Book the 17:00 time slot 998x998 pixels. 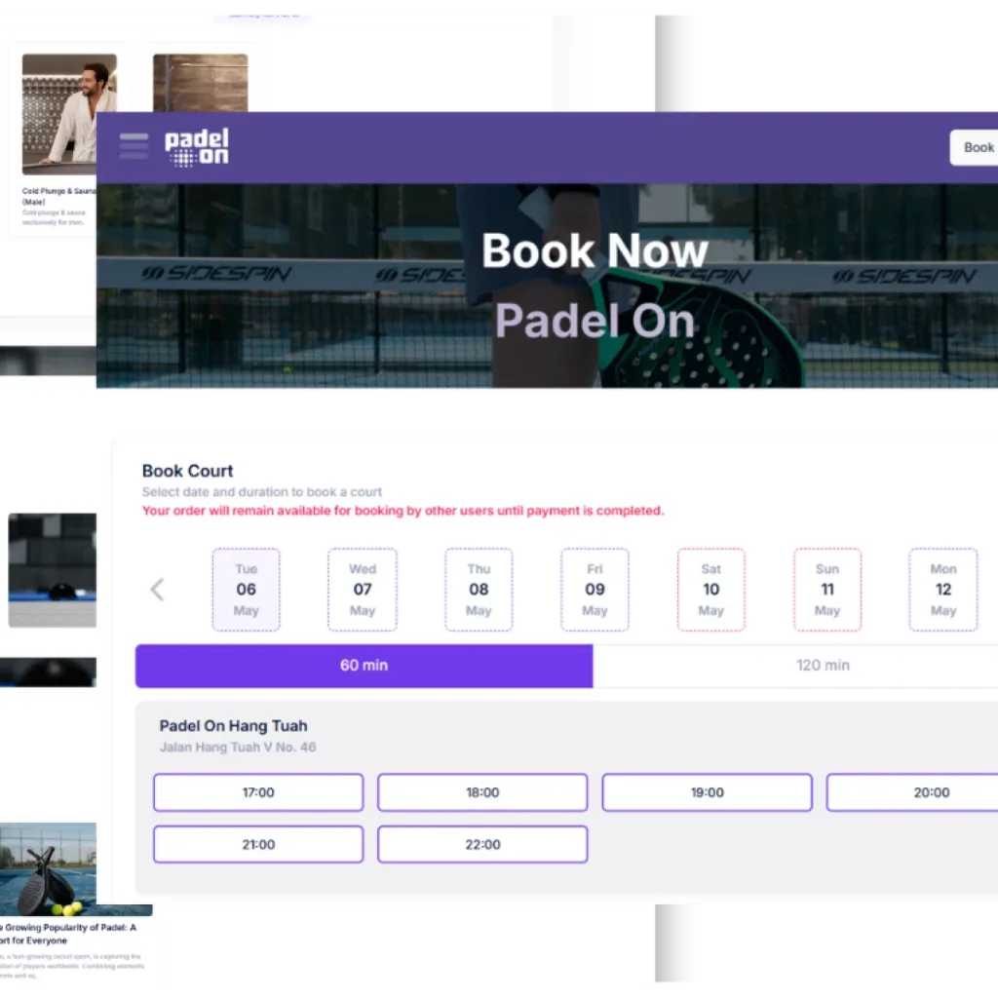(258, 792)
